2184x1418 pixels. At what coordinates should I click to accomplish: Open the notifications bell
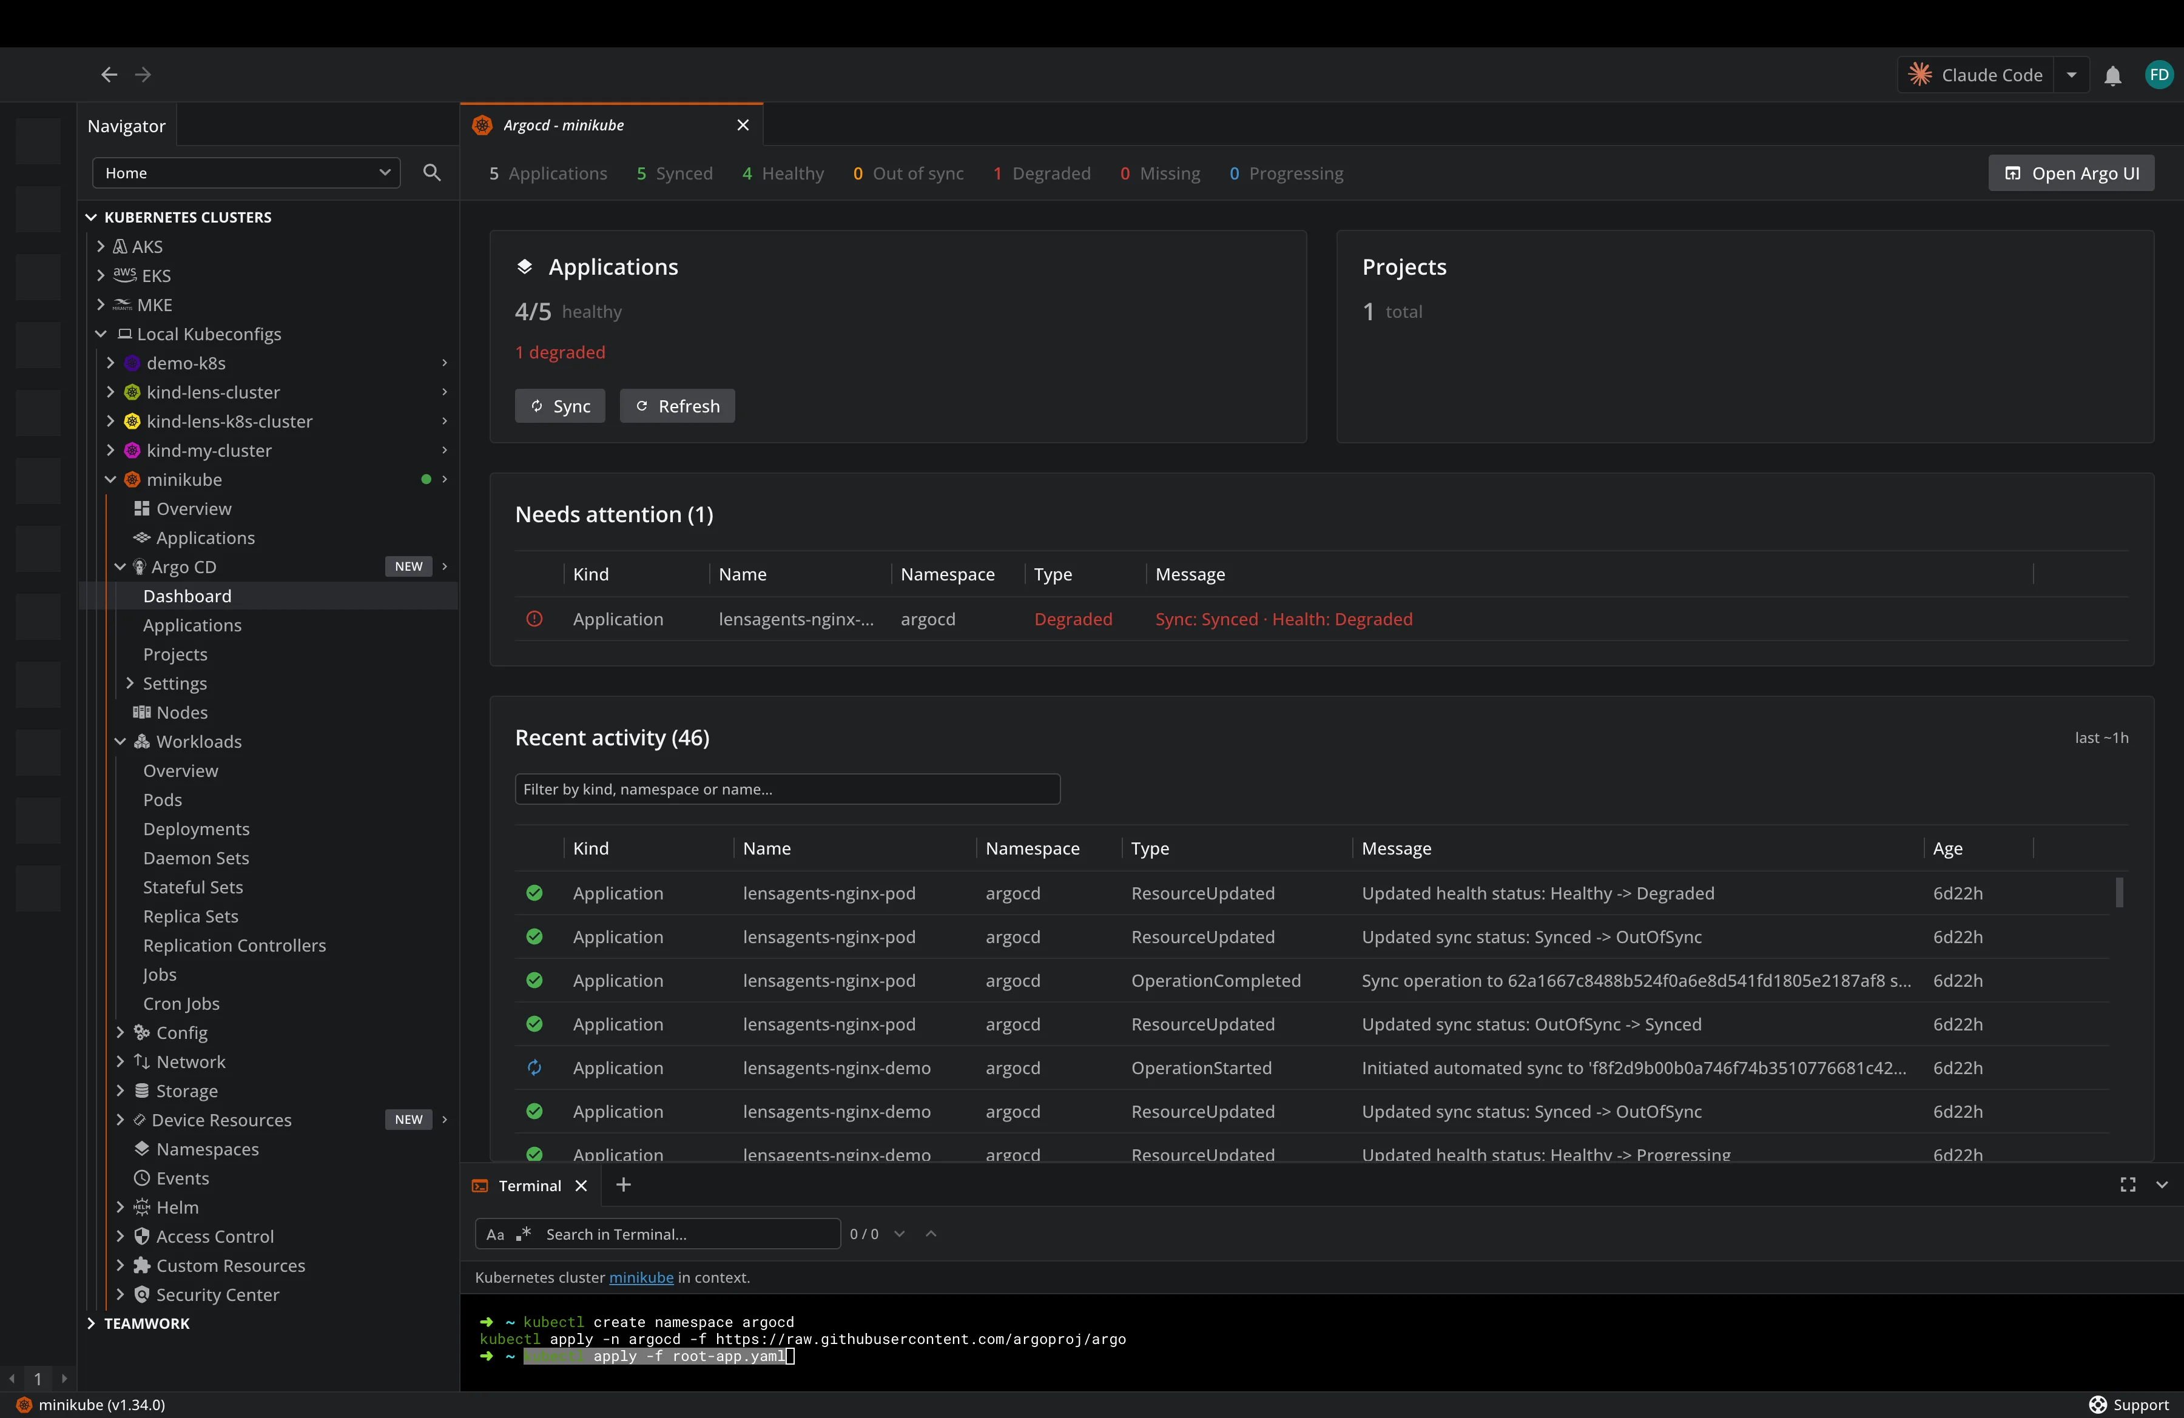click(x=2112, y=75)
